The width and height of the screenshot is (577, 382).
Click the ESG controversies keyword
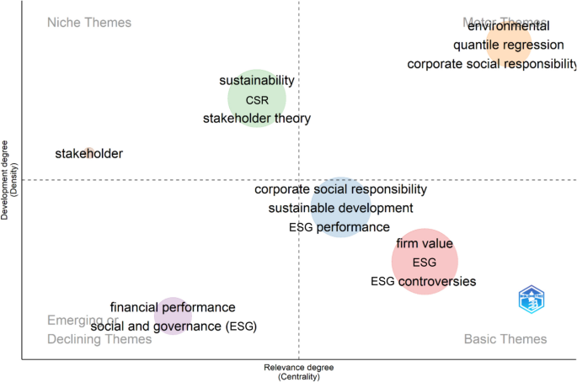[x=424, y=281]
